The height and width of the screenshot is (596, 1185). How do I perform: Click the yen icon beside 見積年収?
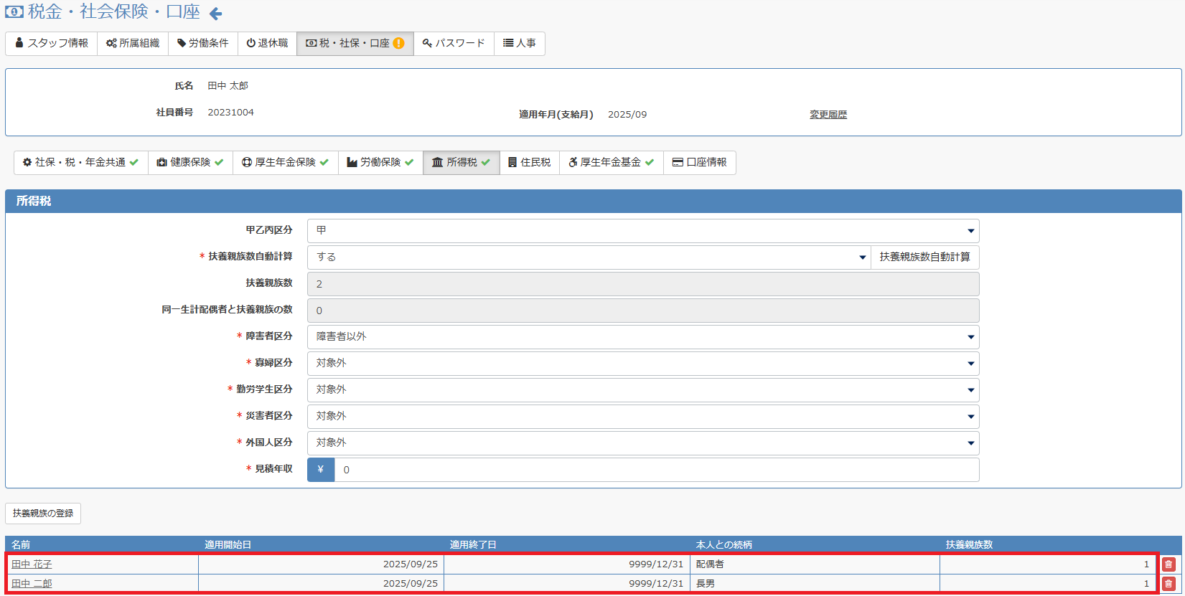click(x=321, y=470)
